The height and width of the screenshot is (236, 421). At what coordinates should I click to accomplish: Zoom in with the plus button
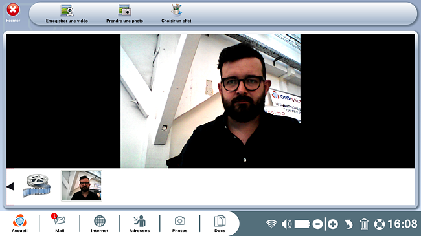pos(333,224)
